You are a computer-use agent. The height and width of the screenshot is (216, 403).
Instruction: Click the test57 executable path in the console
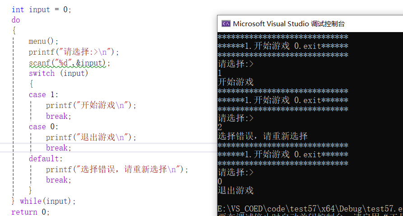click(x=310, y=208)
